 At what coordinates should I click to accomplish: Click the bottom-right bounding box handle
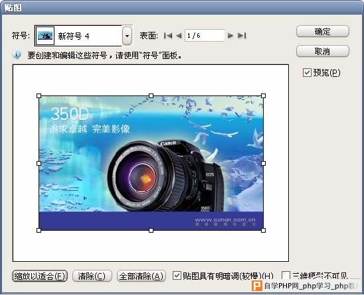click(x=263, y=230)
